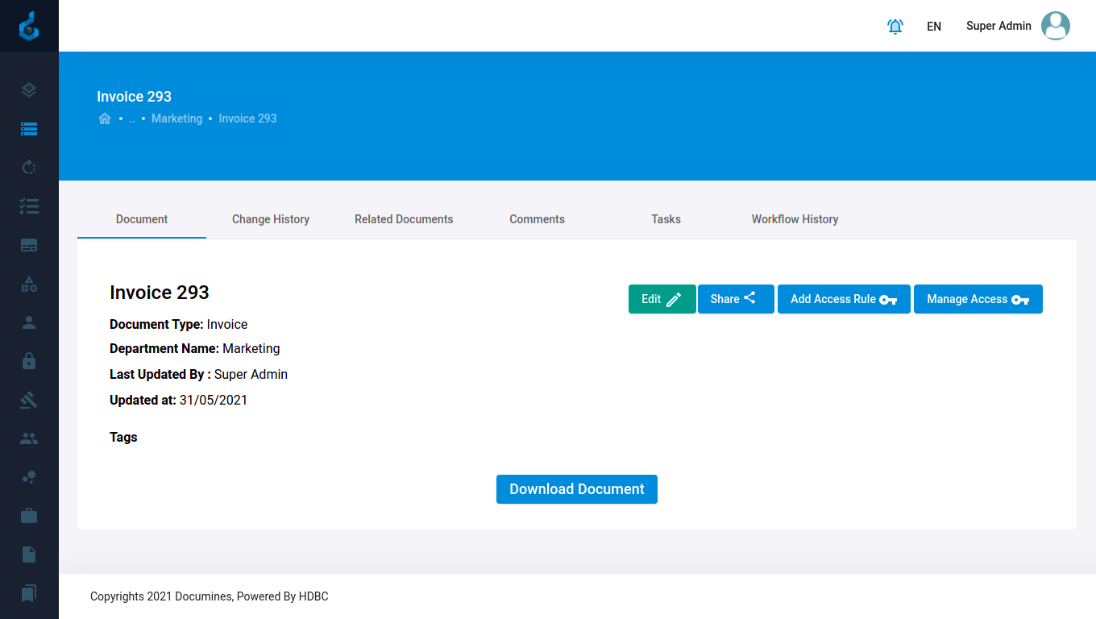This screenshot has width=1096, height=619.
Task: Follow the Marketing breadcrumb link
Action: click(176, 118)
